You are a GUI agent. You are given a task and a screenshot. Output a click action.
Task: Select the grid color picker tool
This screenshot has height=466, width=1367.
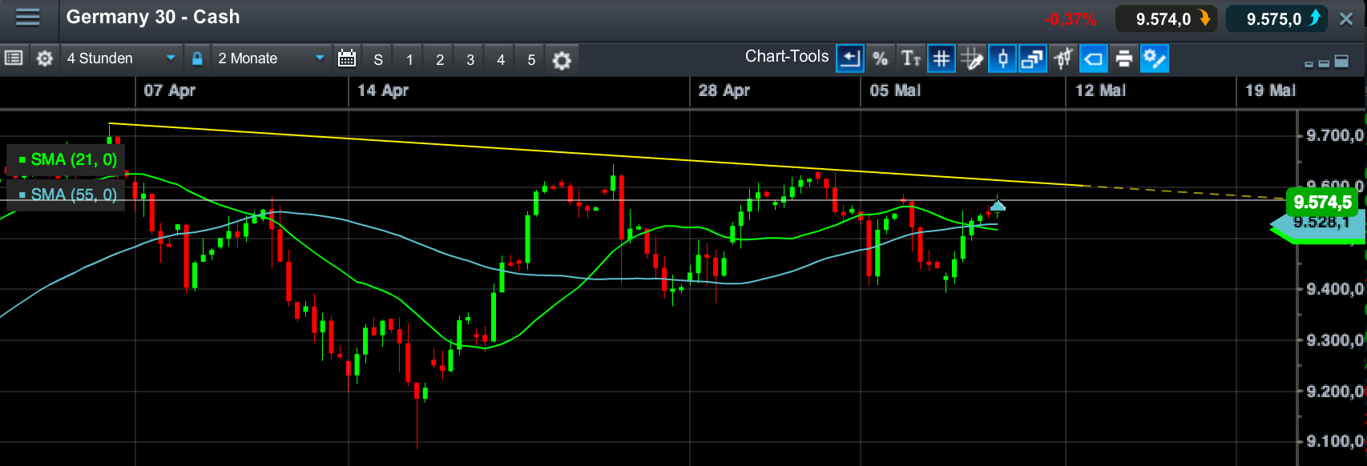coord(972,58)
